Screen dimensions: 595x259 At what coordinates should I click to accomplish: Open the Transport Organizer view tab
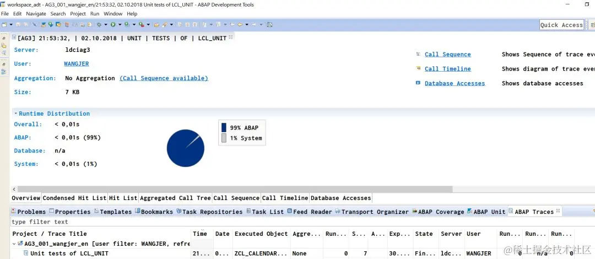click(372, 212)
